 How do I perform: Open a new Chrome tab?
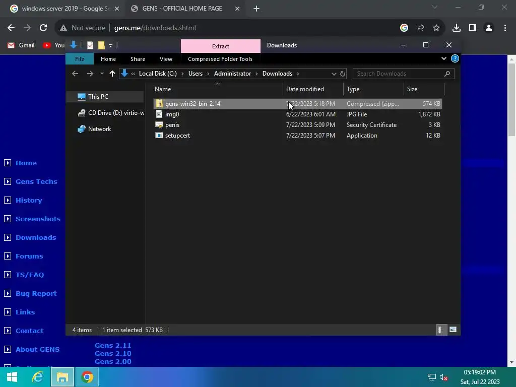(x=256, y=9)
